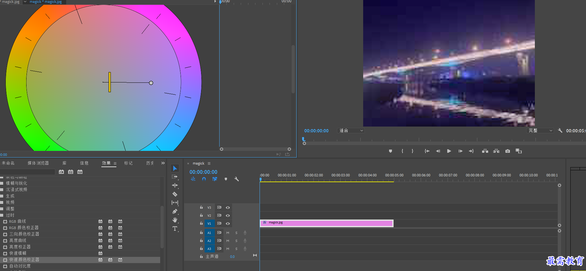Step back one frame
586x271 pixels.
[x=438, y=151]
